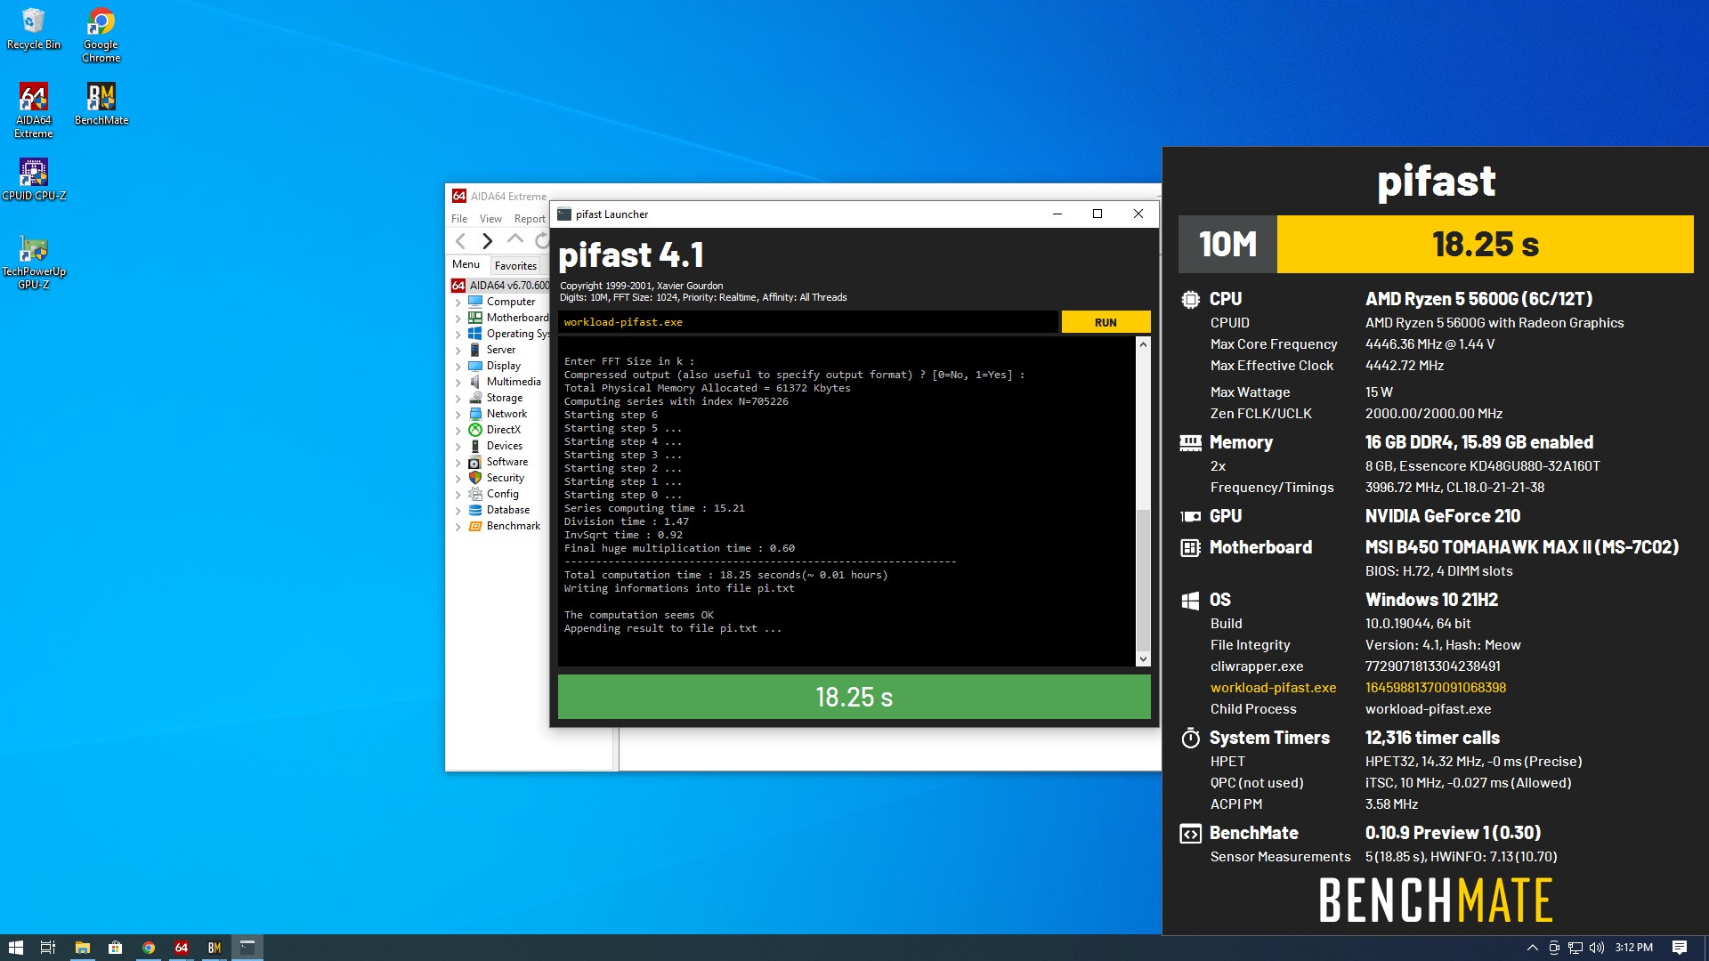The height and width of the screenshot is (961, 1709).
Task: Expand the Motherboard tree node
Action: tap(458, 319)
